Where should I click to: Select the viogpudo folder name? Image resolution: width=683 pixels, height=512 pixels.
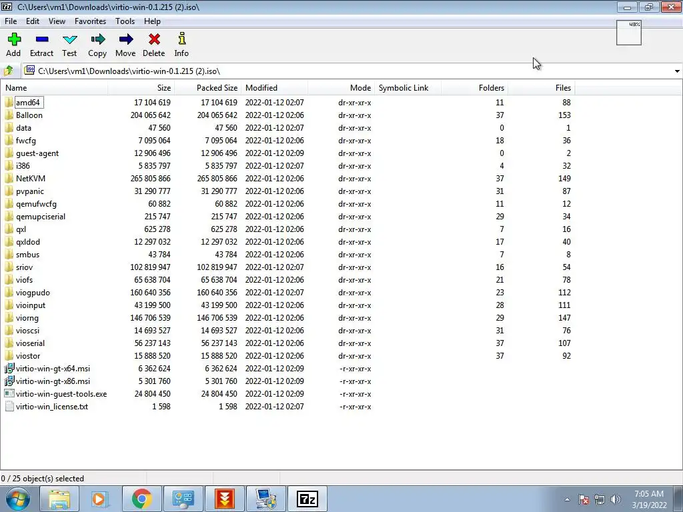(33, 293)
